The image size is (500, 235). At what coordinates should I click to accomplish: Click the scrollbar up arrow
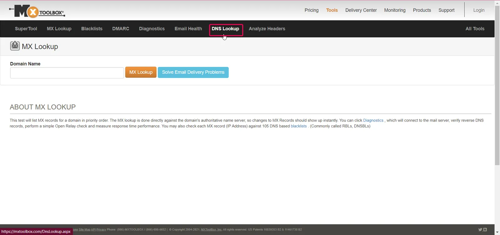(x=497, y=3)
